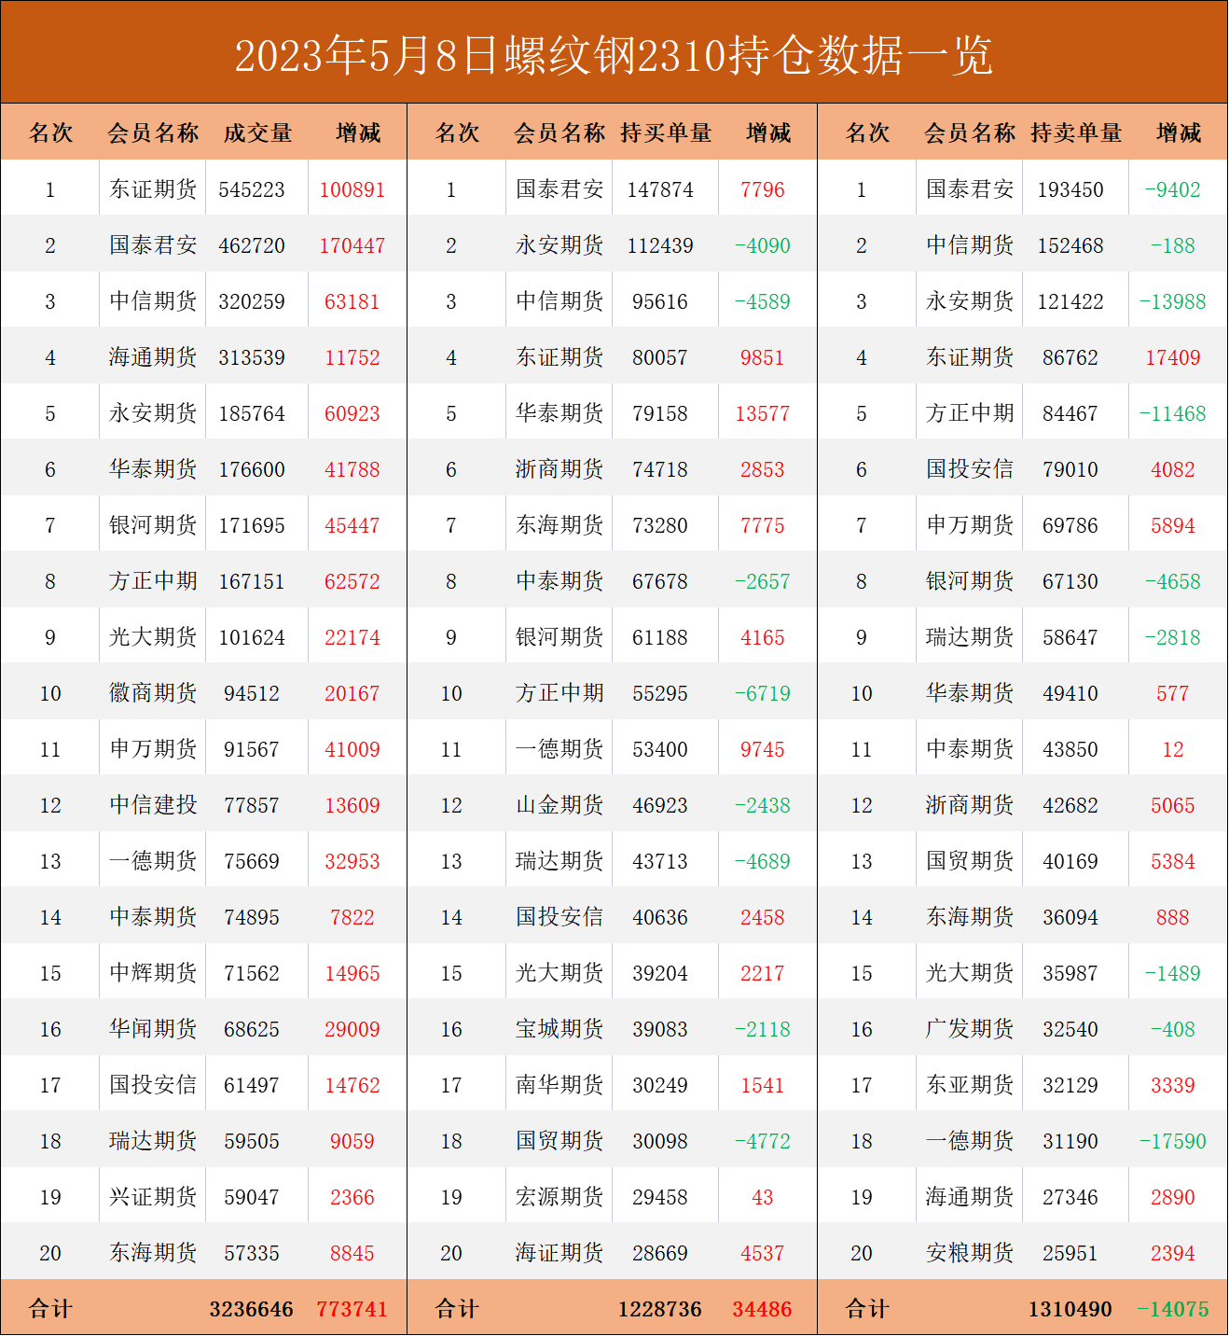Click the member name 徽商期货
Screen dimensions: 1229x1336
click(x=153, y=693)
